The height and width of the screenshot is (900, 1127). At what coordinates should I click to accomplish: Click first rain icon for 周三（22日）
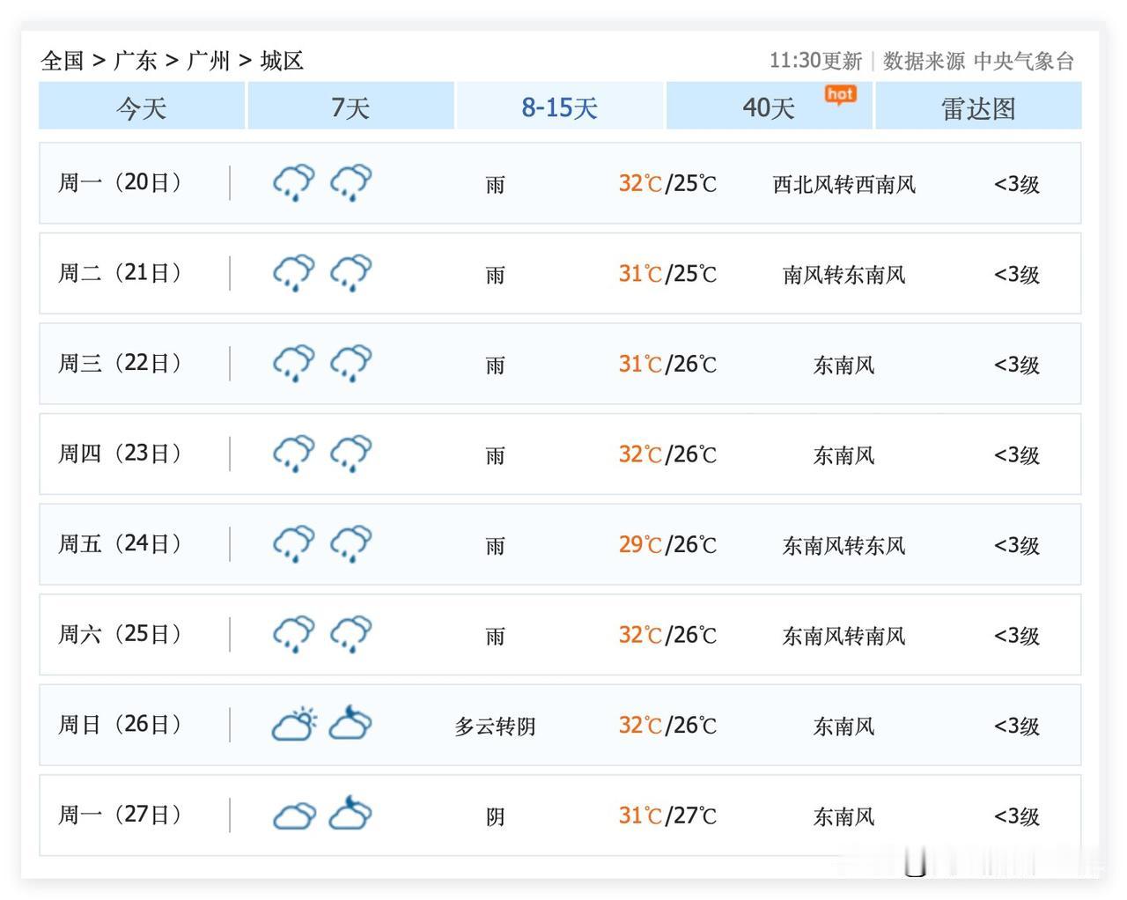pos(293,363)
